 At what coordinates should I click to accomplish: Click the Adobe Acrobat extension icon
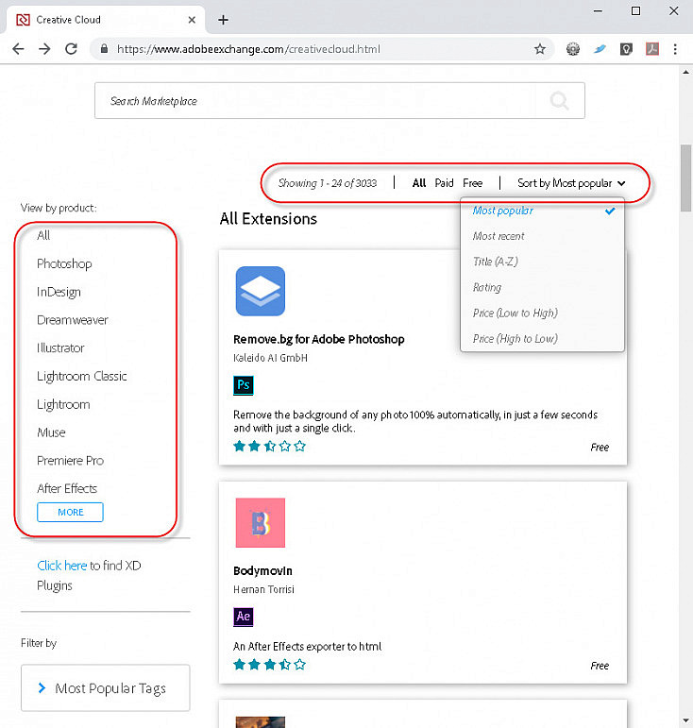point(652,49)
